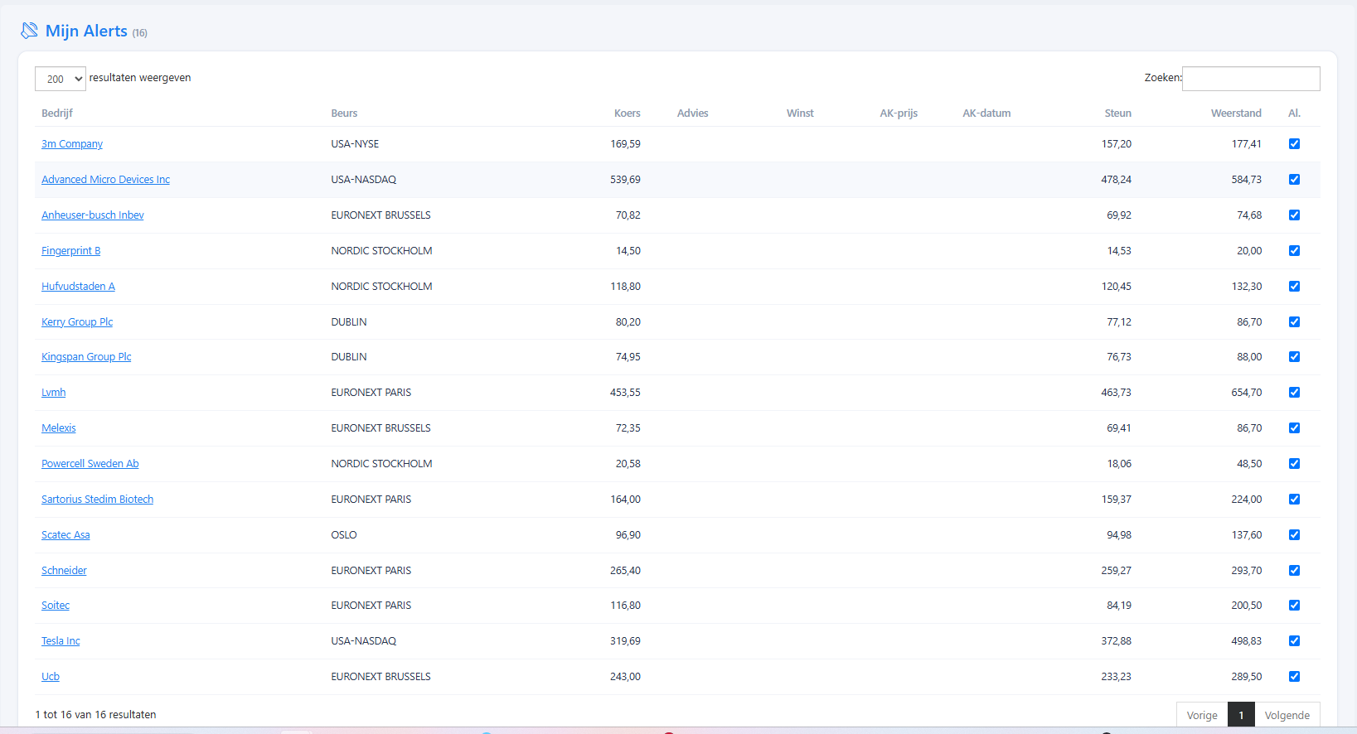Toggle the alert checkbox for Ucb
The image size is (1357, 734).
(x=1294, y=677)
